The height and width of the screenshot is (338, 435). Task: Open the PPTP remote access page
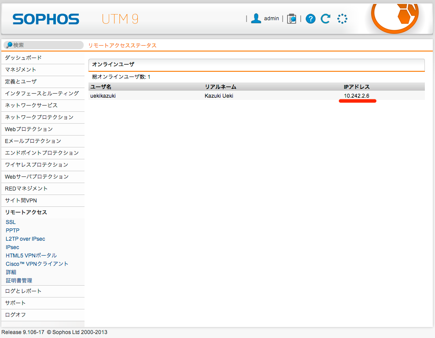13,231
